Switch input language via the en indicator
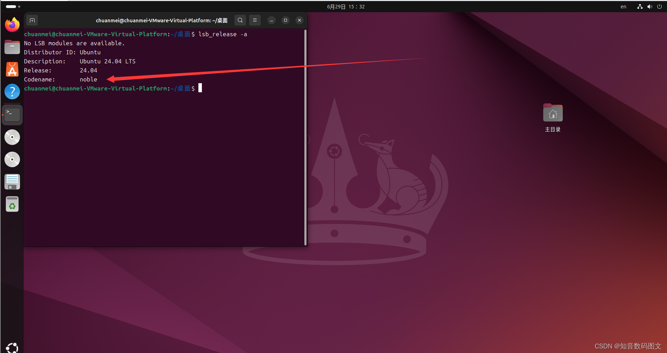 [623, 6]
